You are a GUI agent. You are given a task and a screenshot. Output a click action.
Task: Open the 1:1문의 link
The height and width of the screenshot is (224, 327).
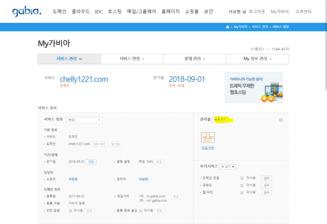coord(257,49)
